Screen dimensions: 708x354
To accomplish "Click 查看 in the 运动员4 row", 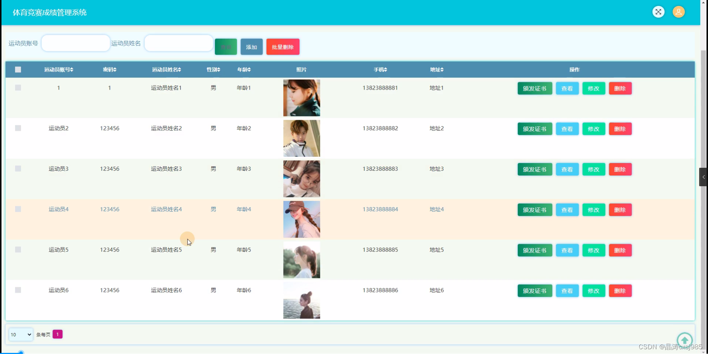I will point(567,210).
